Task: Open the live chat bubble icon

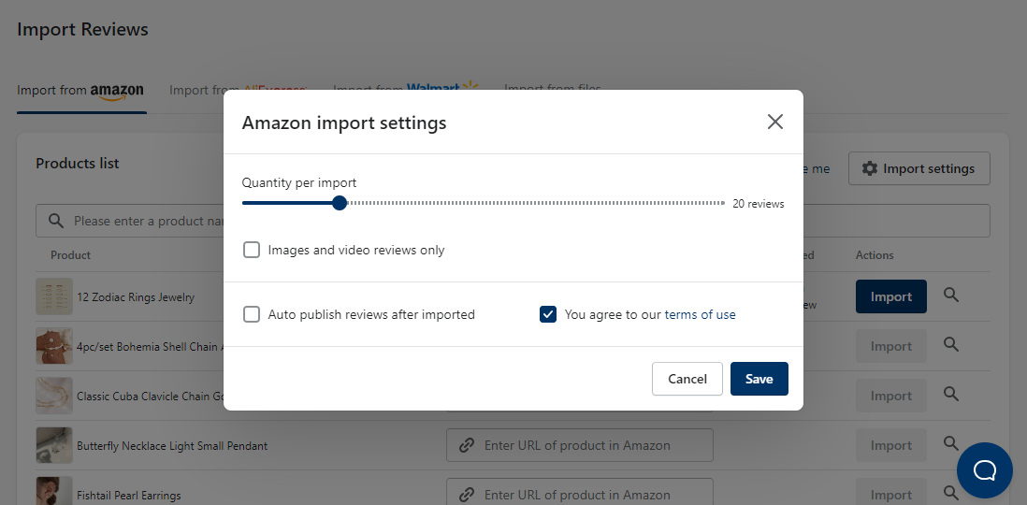Action: [x=984, y=470]
